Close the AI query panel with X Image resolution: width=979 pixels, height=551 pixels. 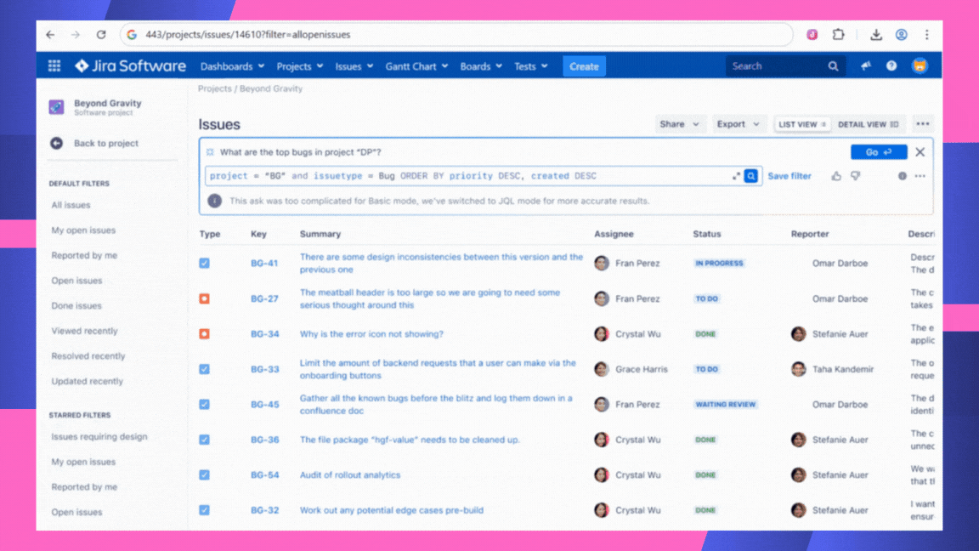click(x=920, y=152)
